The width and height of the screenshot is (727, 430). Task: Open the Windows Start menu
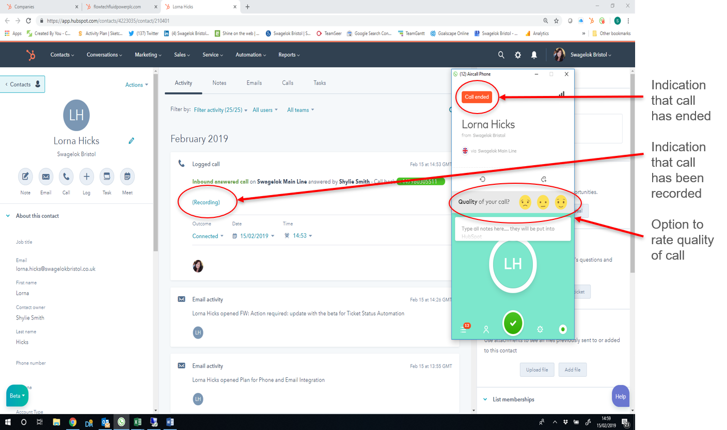pos(8,422)
